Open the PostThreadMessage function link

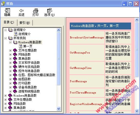pos(83,93)
